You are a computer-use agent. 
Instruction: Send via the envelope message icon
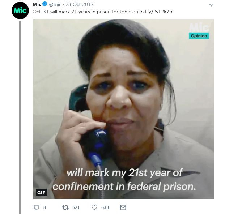click(123, 207)
